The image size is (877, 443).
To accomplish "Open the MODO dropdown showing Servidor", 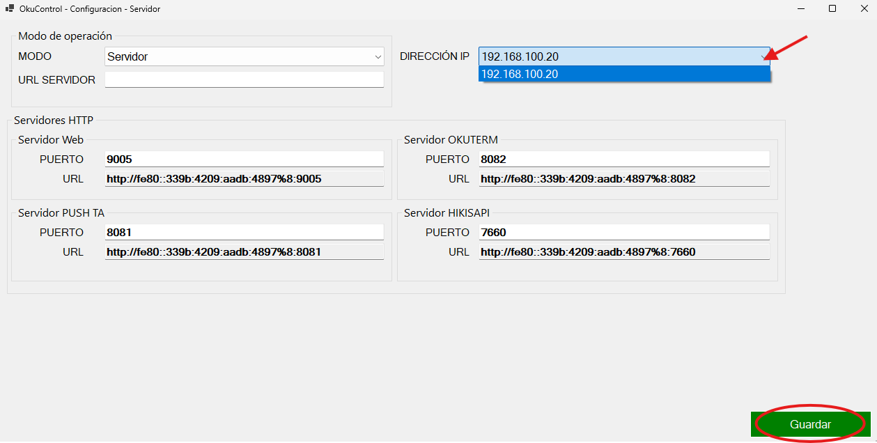I will tap(244, 56).
